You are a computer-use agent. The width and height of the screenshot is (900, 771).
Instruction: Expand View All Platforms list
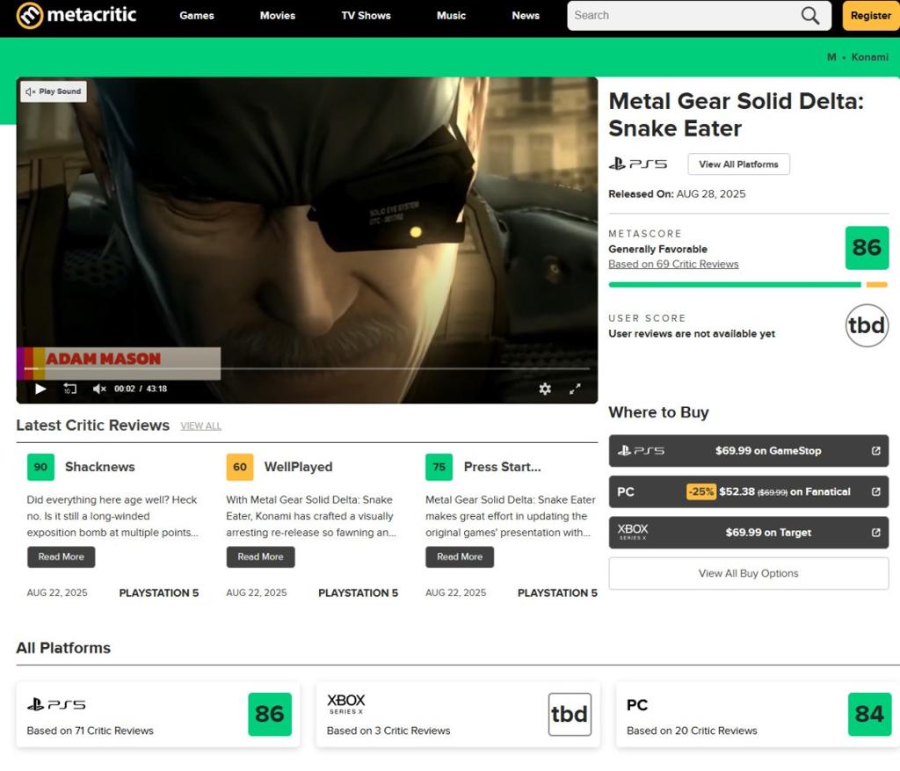coord(738,164)
